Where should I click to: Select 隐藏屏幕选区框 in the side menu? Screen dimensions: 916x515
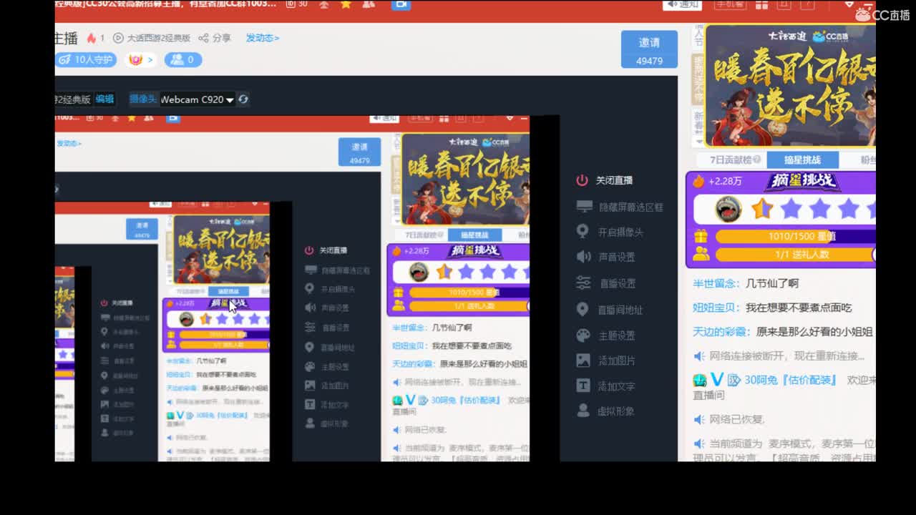(x=631, y=207)
